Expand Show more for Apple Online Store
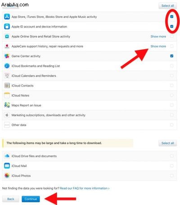 pyautogui.click(x=158, y=36)
